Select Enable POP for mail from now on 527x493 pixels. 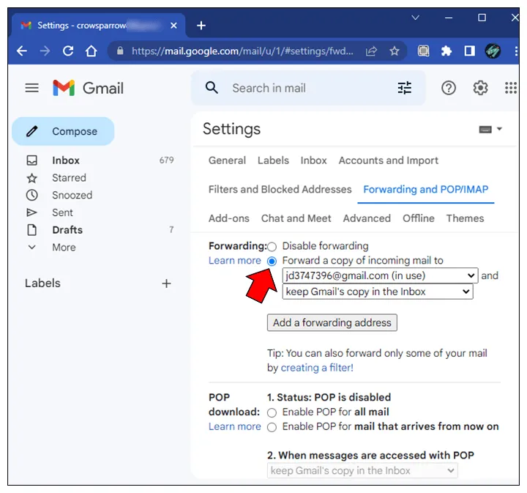pos(272,427)
